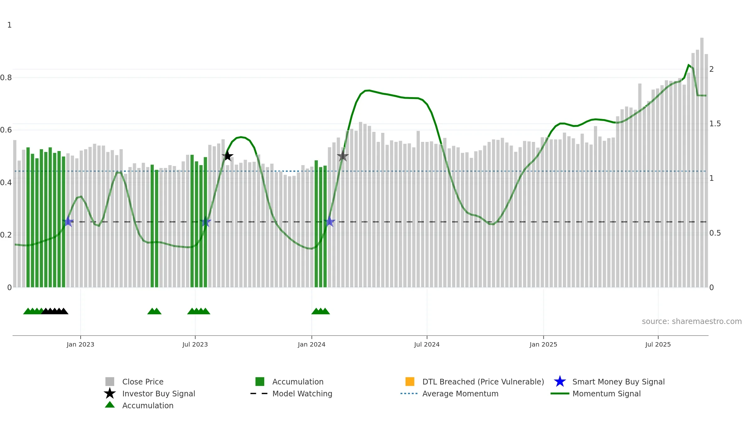This screenshot has height=423, width=753.
Task: Click the black triangles cluster before Jan 2023
Action: 55,311
